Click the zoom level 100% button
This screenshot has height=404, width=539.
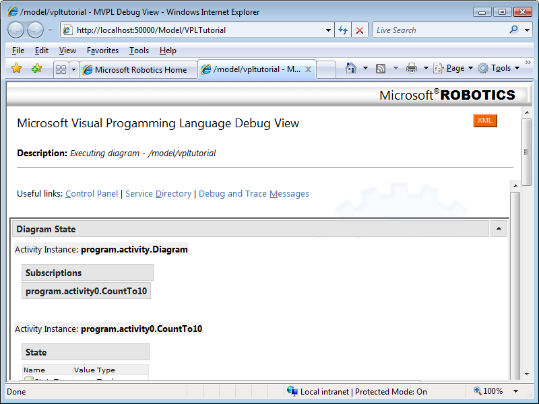click(488, 391)
